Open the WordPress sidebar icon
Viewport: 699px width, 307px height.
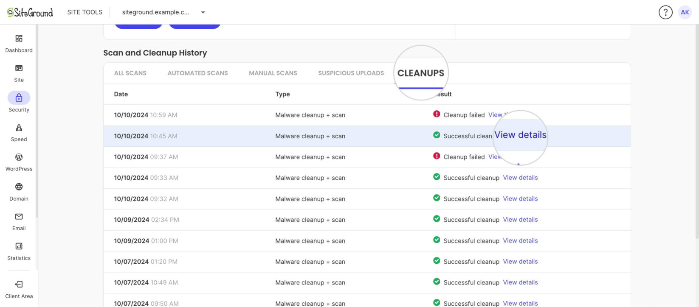coord(19,157)
